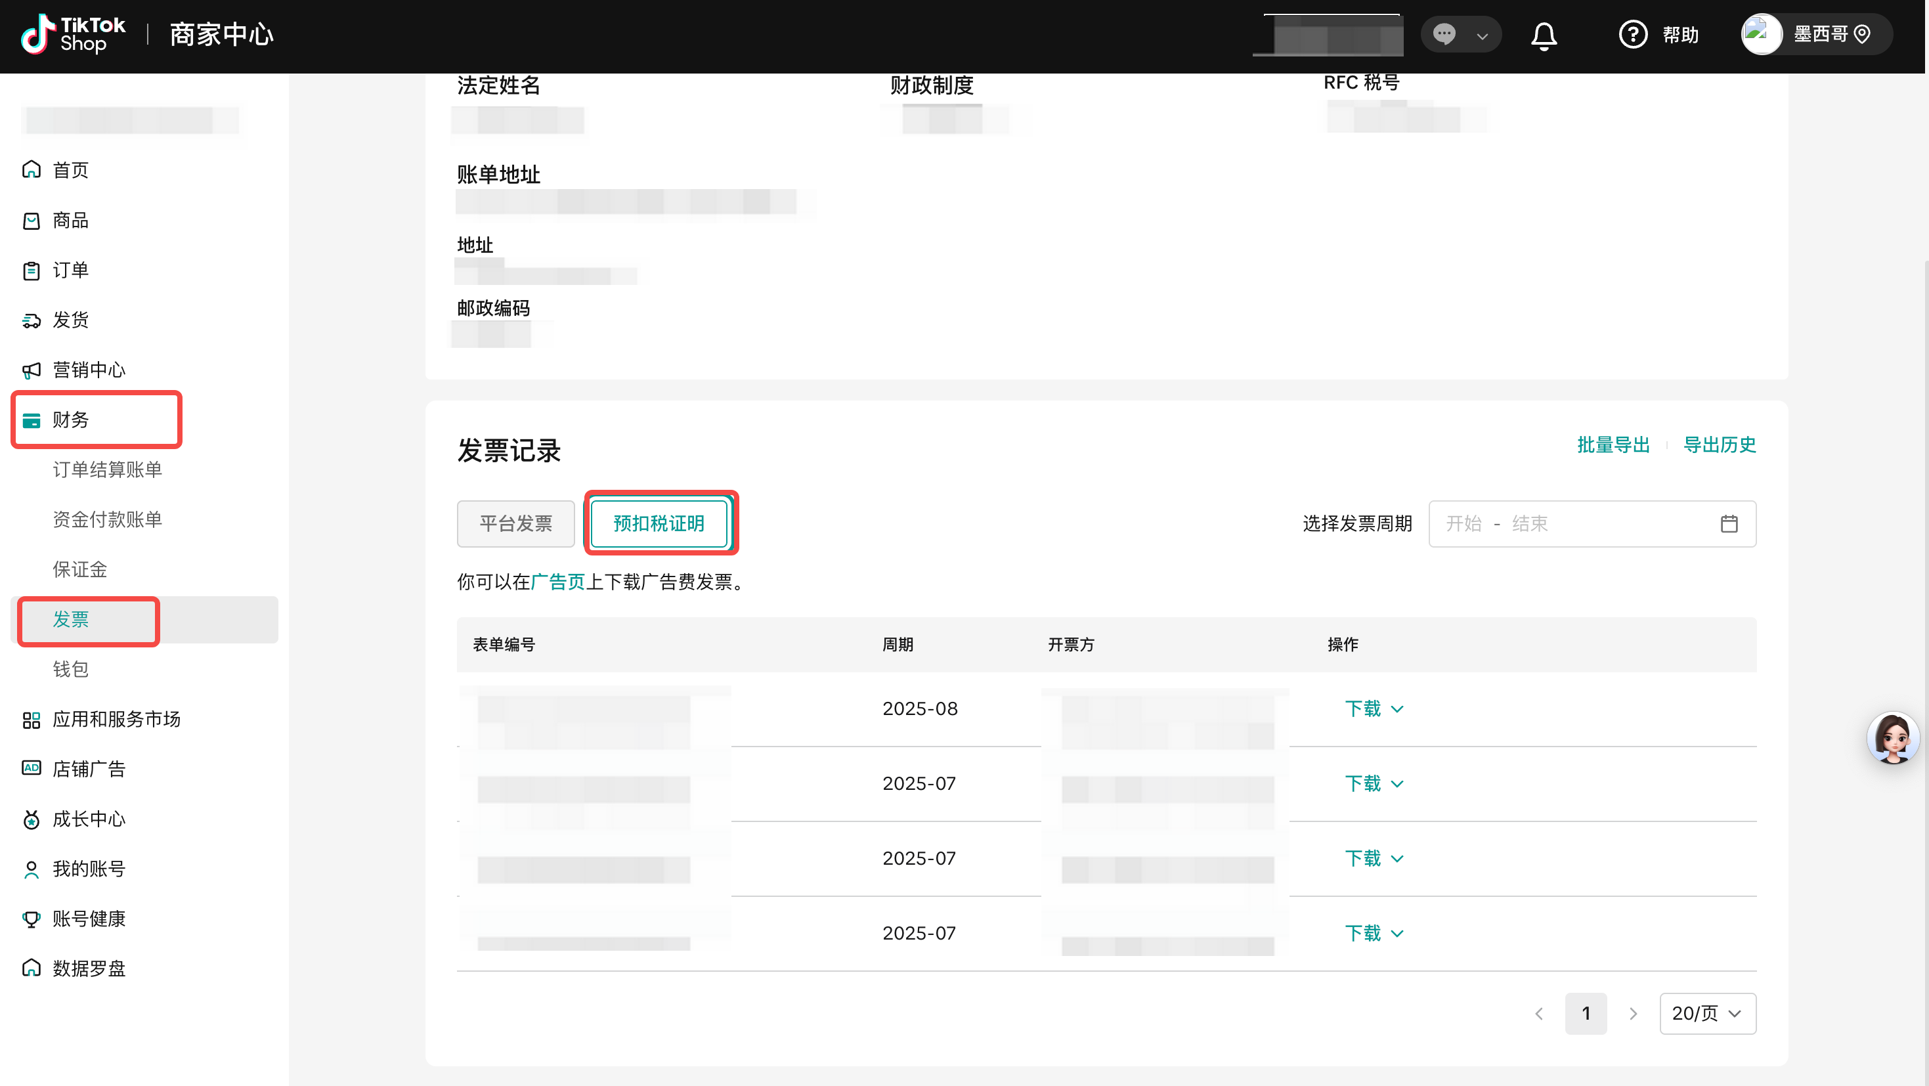Click 批量导出 link
The image size is (1929, 1086).
tap(1613, 445)
